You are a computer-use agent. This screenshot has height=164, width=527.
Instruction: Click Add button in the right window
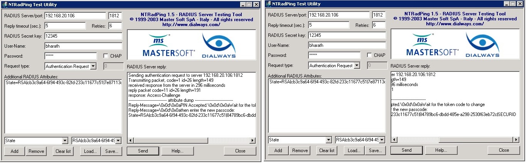pyautogui.click(x=278, y=151)
